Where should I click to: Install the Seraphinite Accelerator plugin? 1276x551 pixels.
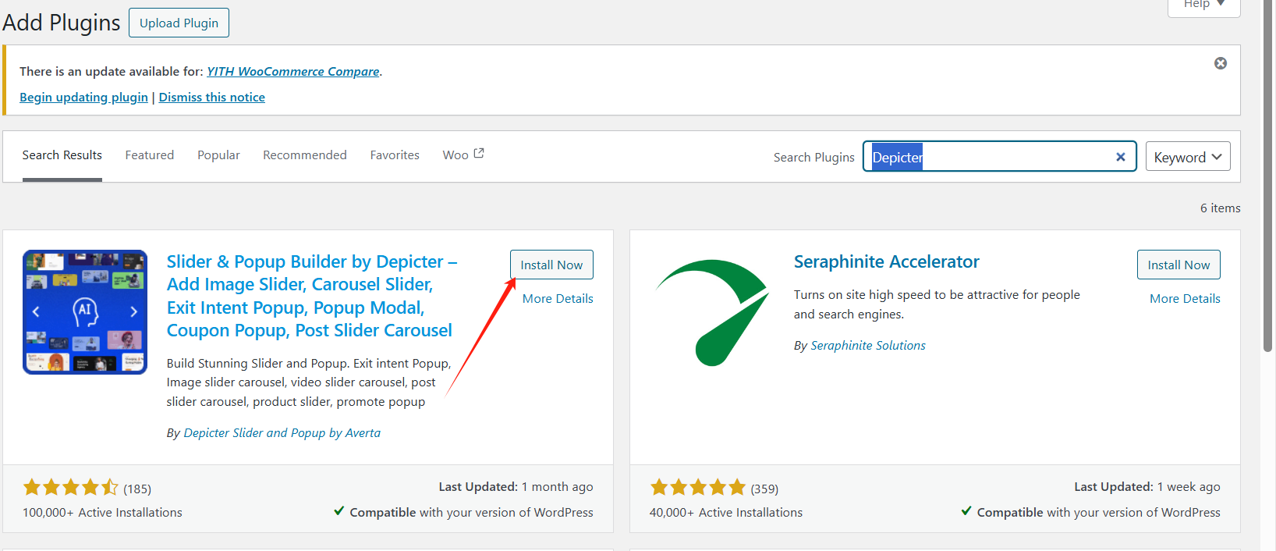point(1178,265)
